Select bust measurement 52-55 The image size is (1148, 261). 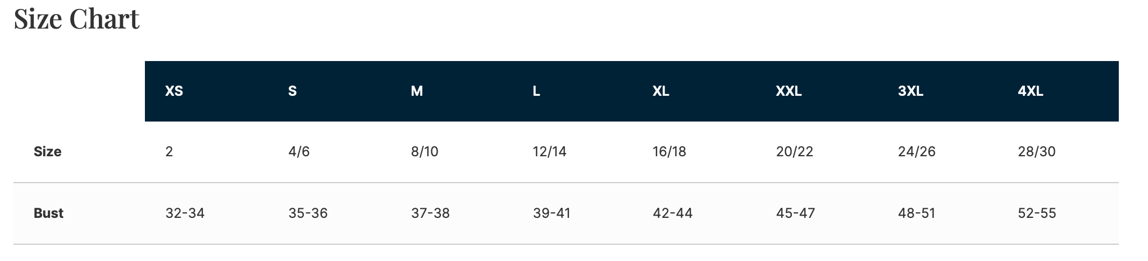pyautogui.click(x=1037, y=213)
